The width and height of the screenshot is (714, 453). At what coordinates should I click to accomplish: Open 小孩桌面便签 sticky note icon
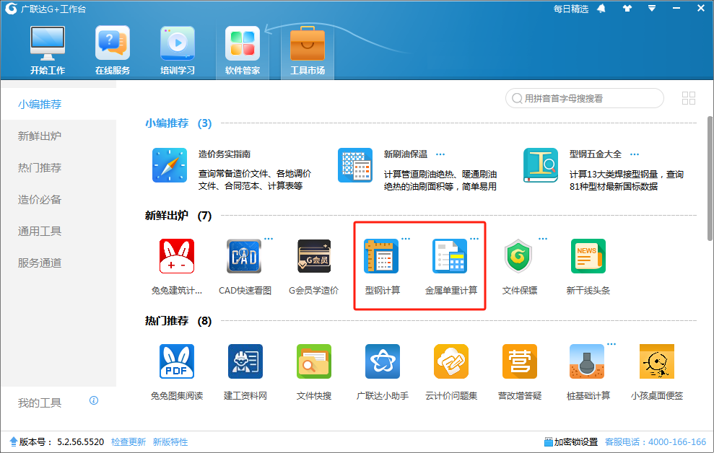pyautogui.click(x=657, y=361)
